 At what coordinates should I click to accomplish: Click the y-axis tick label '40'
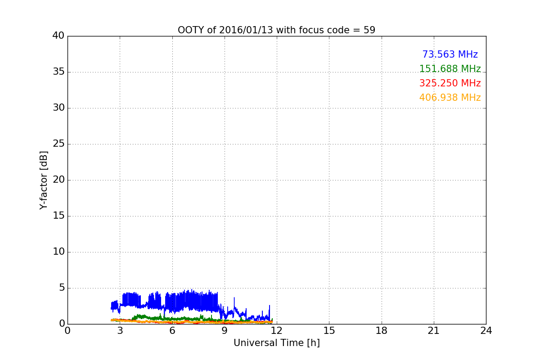(x=58, y=36)
